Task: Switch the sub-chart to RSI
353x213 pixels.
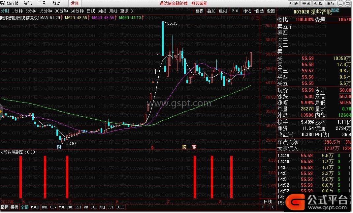Action: 78,207
